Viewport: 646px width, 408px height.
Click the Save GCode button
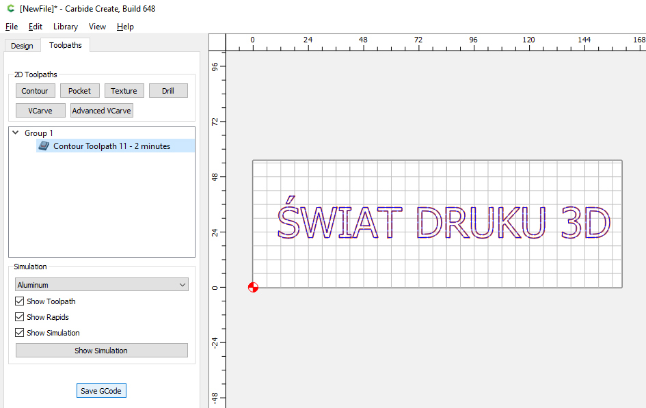point(101,391)
